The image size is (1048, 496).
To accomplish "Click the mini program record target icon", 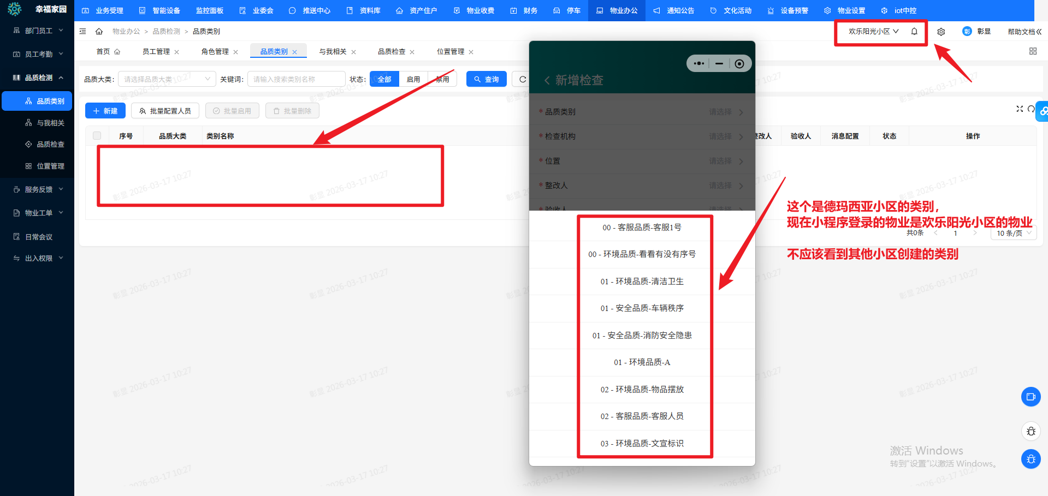I will tap(739, 64).
